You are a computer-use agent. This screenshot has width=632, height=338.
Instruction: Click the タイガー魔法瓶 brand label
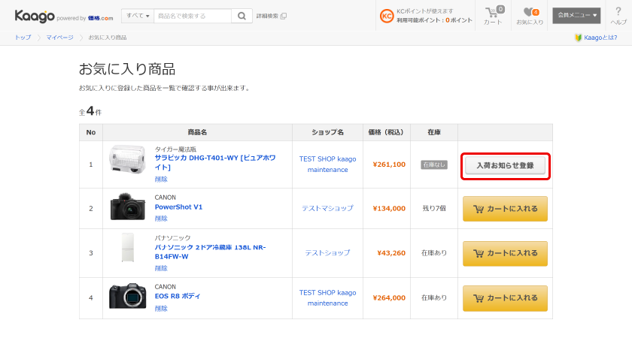(175, 149)
